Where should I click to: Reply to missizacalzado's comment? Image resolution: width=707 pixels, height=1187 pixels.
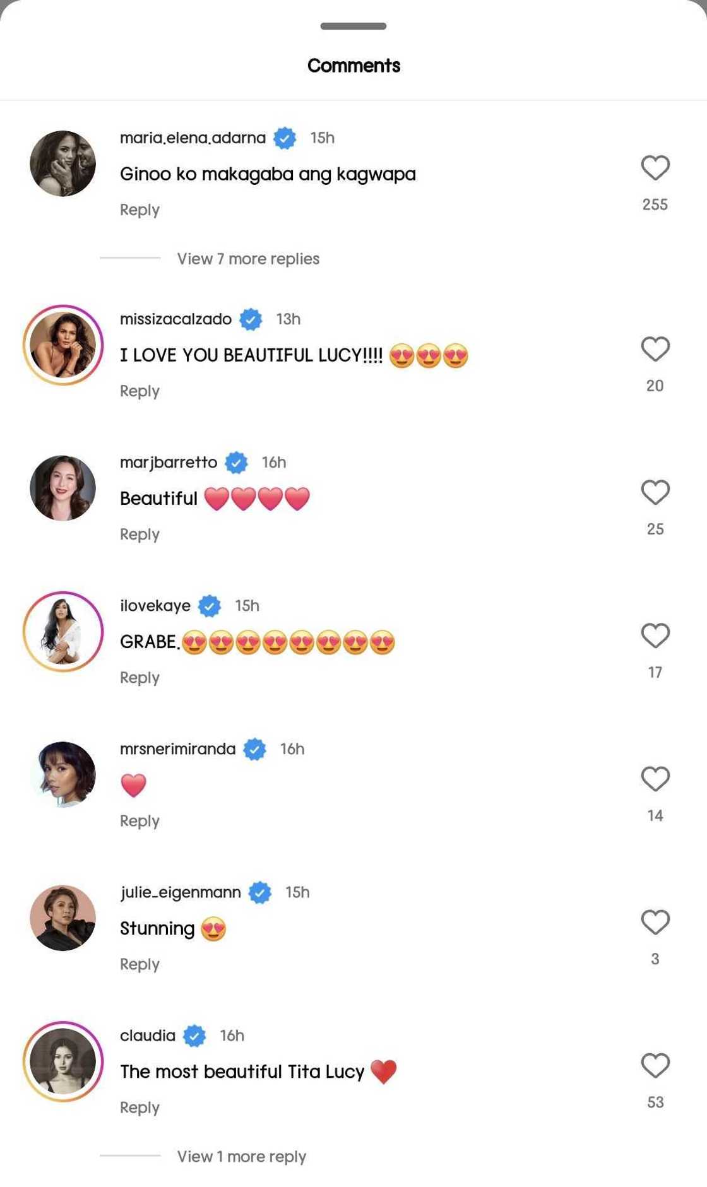click(140, 391)
